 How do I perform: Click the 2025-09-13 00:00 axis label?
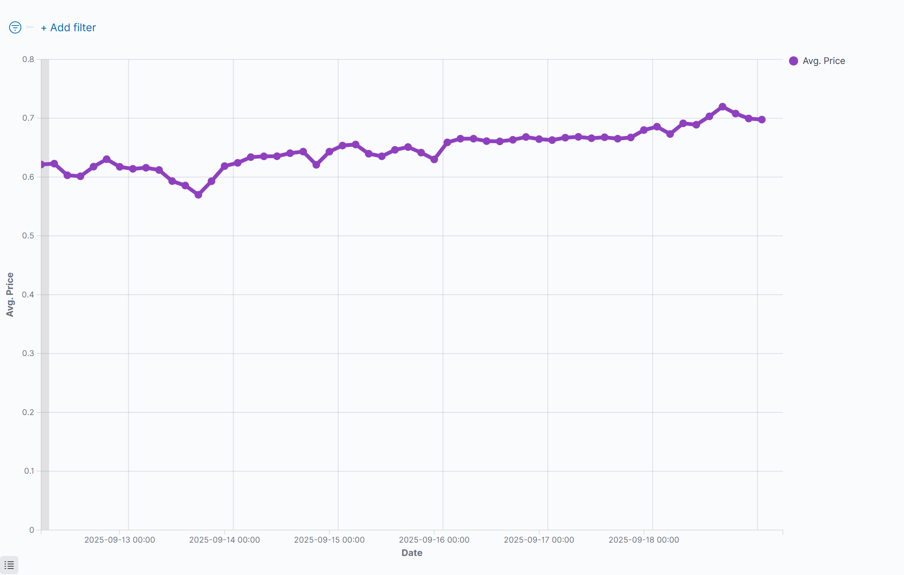(x=120, y=540)
